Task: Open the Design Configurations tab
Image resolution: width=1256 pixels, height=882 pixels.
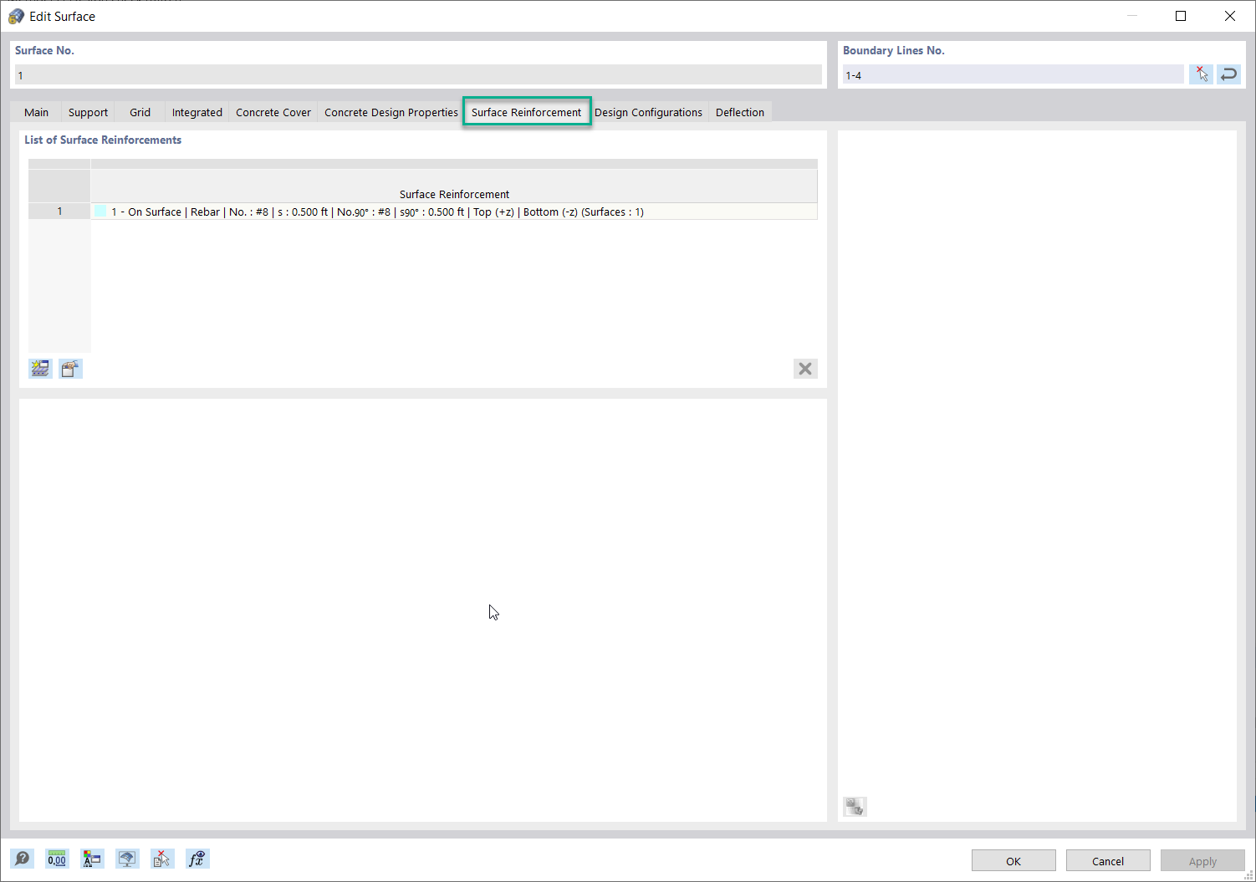Action: click(x=649, y=111)
